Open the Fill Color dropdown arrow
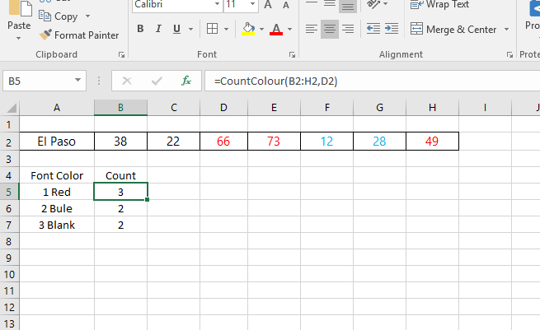 [x=261, y=30]
